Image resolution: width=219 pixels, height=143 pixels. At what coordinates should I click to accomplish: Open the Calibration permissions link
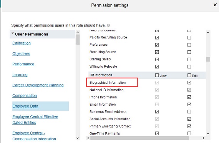point(22,43)
